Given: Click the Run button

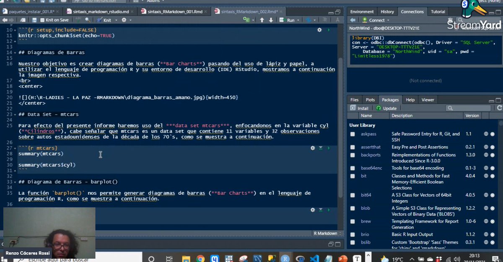Looking at the screenshot, I should 287,20.
